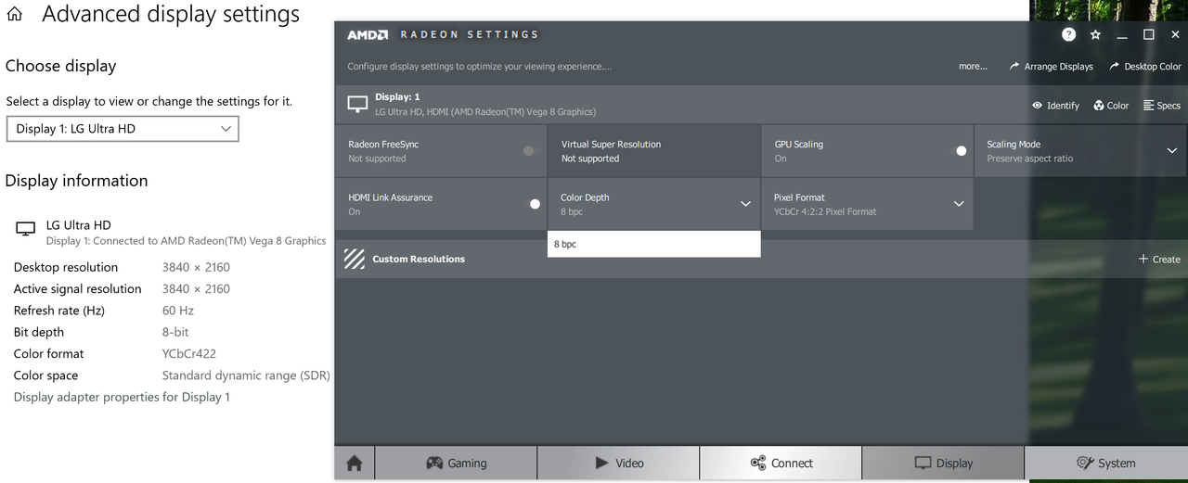Open the Display 1: LG Ultra HD combo box
1188x483 pixels.
(x=123, y=129)
